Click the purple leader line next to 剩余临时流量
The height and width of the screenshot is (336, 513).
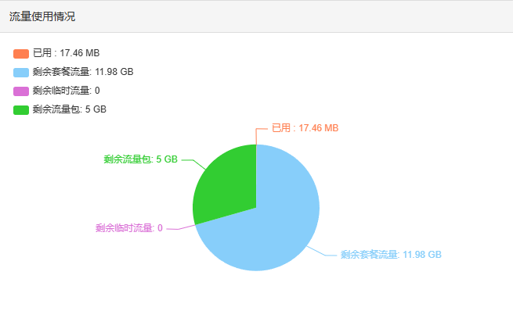[181, 227]
